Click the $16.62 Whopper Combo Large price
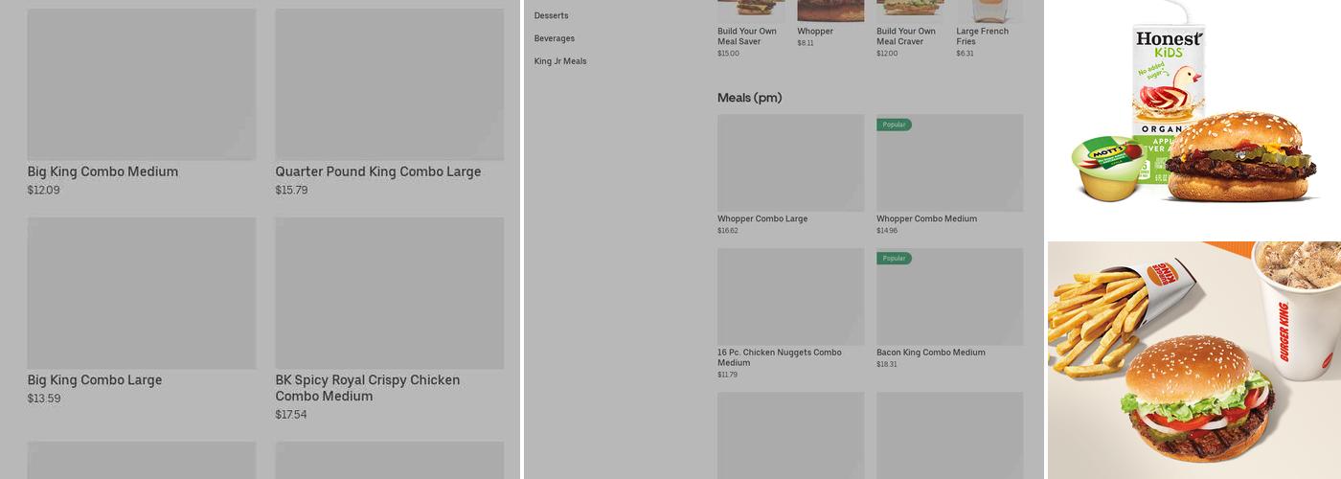 [728, 231]
